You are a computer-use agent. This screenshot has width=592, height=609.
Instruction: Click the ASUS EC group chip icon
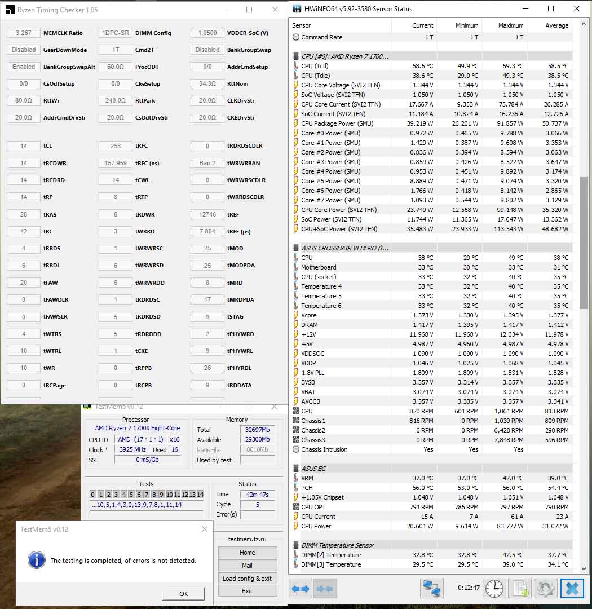pos(296,469)
